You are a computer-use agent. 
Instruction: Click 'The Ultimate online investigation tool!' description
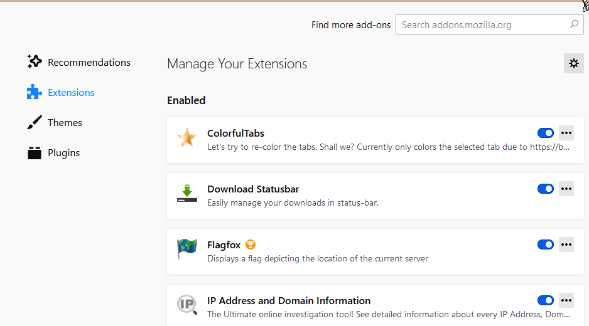[x=389, y=314]
